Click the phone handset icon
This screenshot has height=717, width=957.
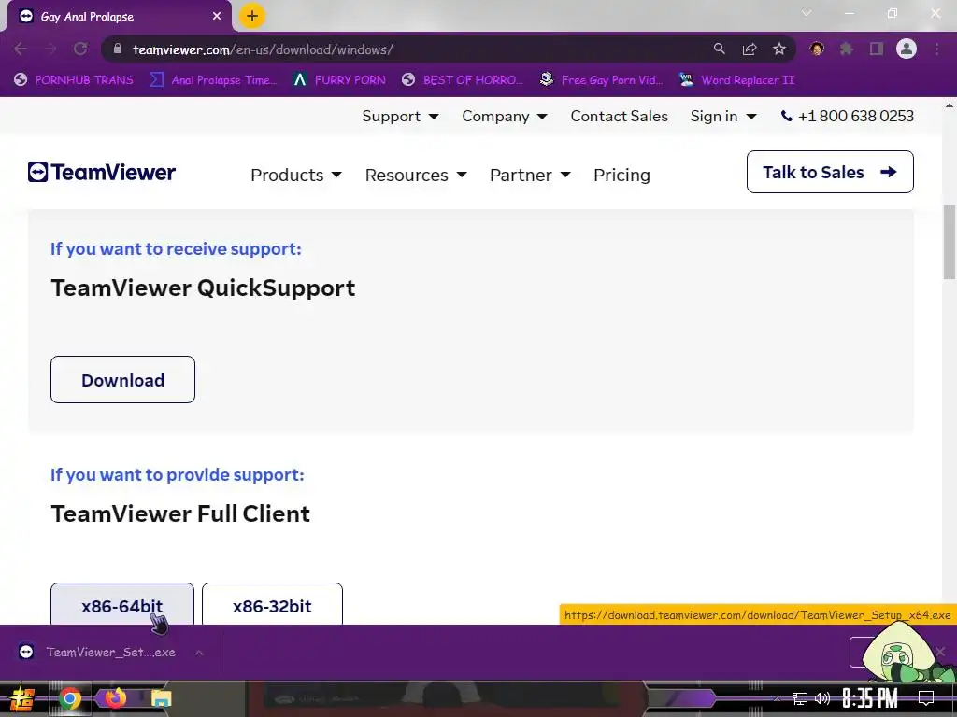(x=787, y=116)
